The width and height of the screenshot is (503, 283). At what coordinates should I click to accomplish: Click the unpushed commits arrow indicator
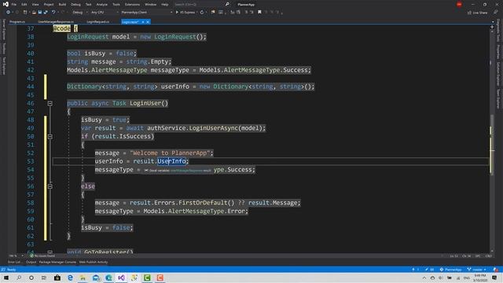pyautogui.click(x=416, y=270)
